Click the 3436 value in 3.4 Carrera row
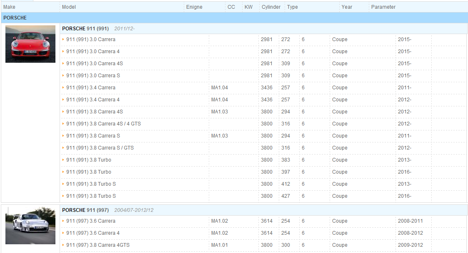The height and width of the screenshot is (253, 468). (267, 88)
